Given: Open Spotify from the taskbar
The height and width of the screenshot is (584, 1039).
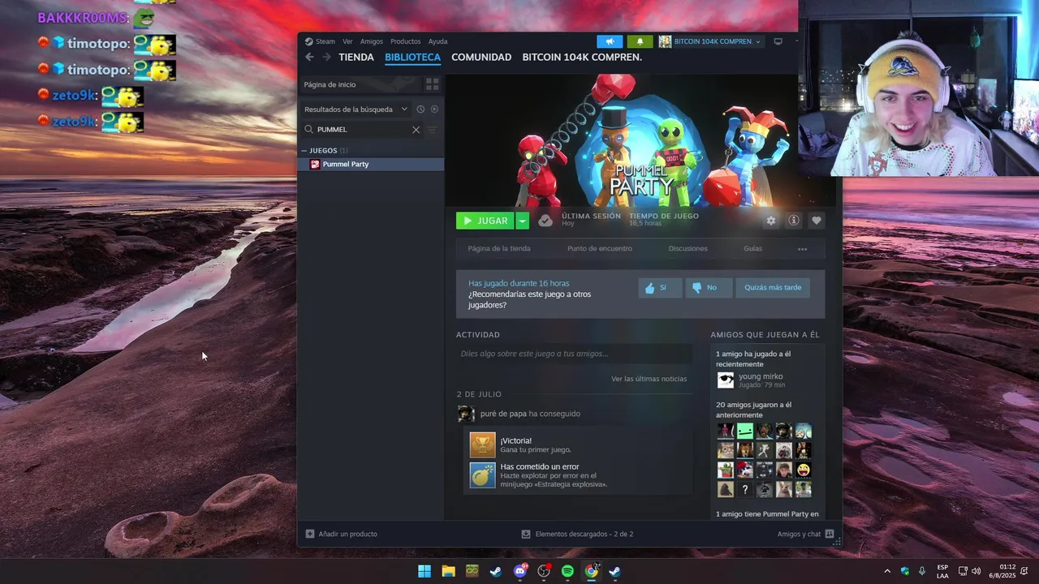Looking at the screenshot, I should pos(567,571).
